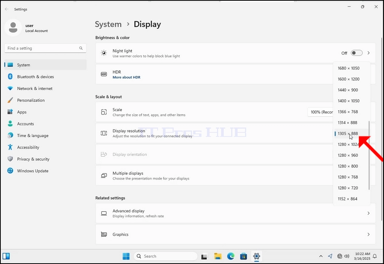The width and height of the screenshot is (384, 264).
Task: Select Apps in the sidebar
Action: (45, 112)
